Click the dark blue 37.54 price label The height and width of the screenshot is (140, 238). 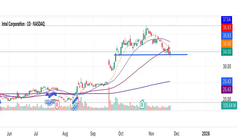(227, 20)
